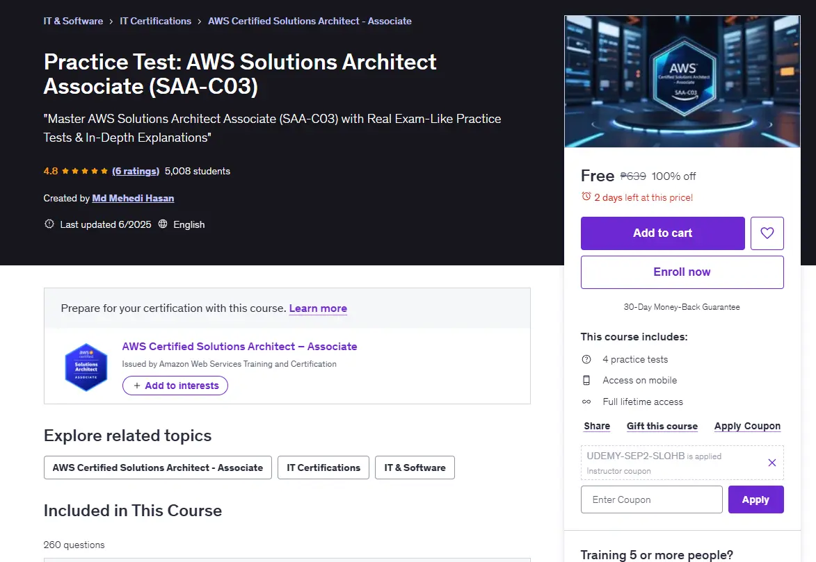The image size is (816, 562).
Task: Click the 4.8 rating number
Action: coord(51,171)
